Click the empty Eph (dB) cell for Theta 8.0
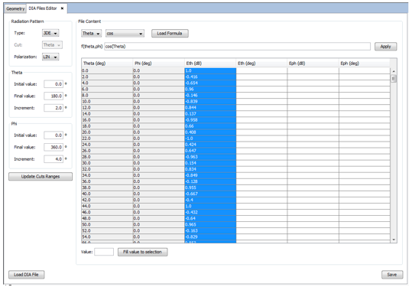This screenshot has height=287, width=412. click(313, 96)
